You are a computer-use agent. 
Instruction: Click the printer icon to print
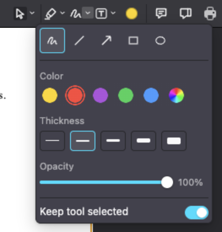pyautogui.click(x=210, y=13)
